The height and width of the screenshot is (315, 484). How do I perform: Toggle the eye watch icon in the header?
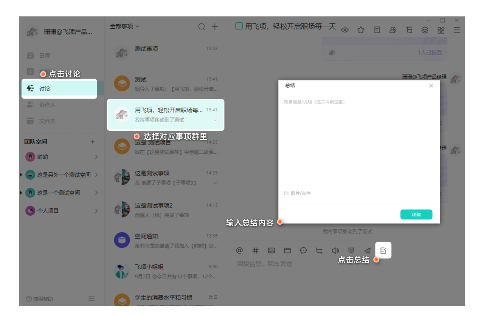pyautogui.click(x=345, y=30)
